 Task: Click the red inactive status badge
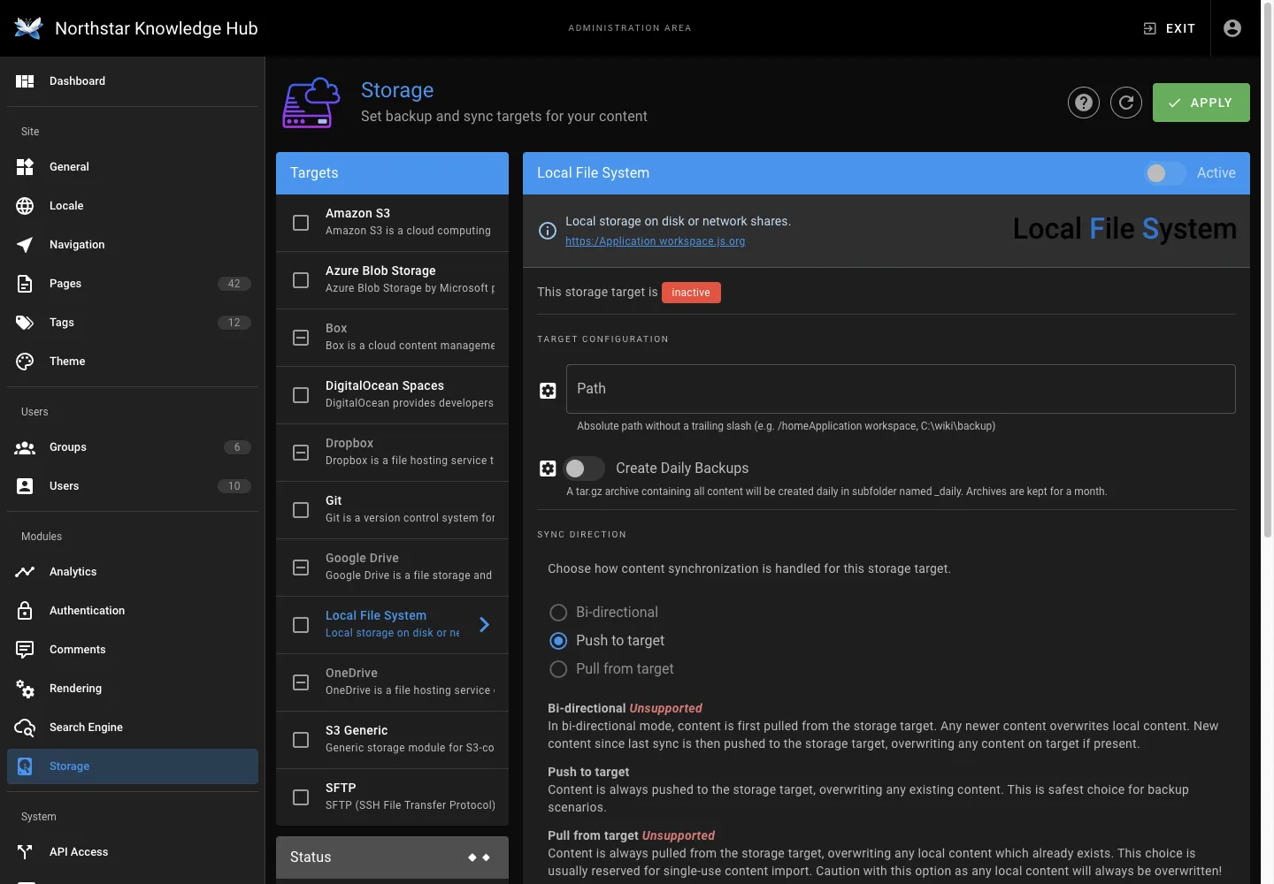[691, 293]
